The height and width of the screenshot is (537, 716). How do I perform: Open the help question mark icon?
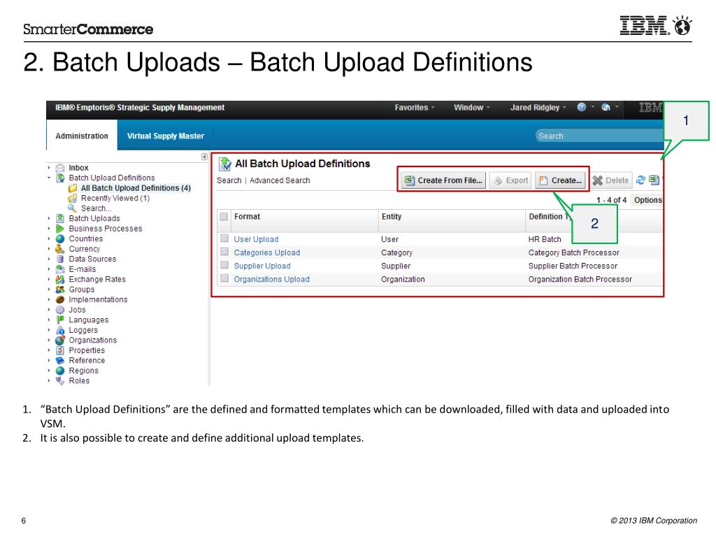(581, 107)
